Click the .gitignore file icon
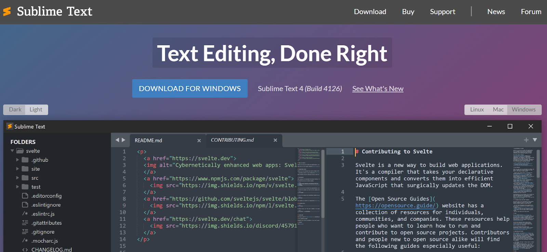Image resolution: width=547 pixels, height=252 pixels. point(25,232)
